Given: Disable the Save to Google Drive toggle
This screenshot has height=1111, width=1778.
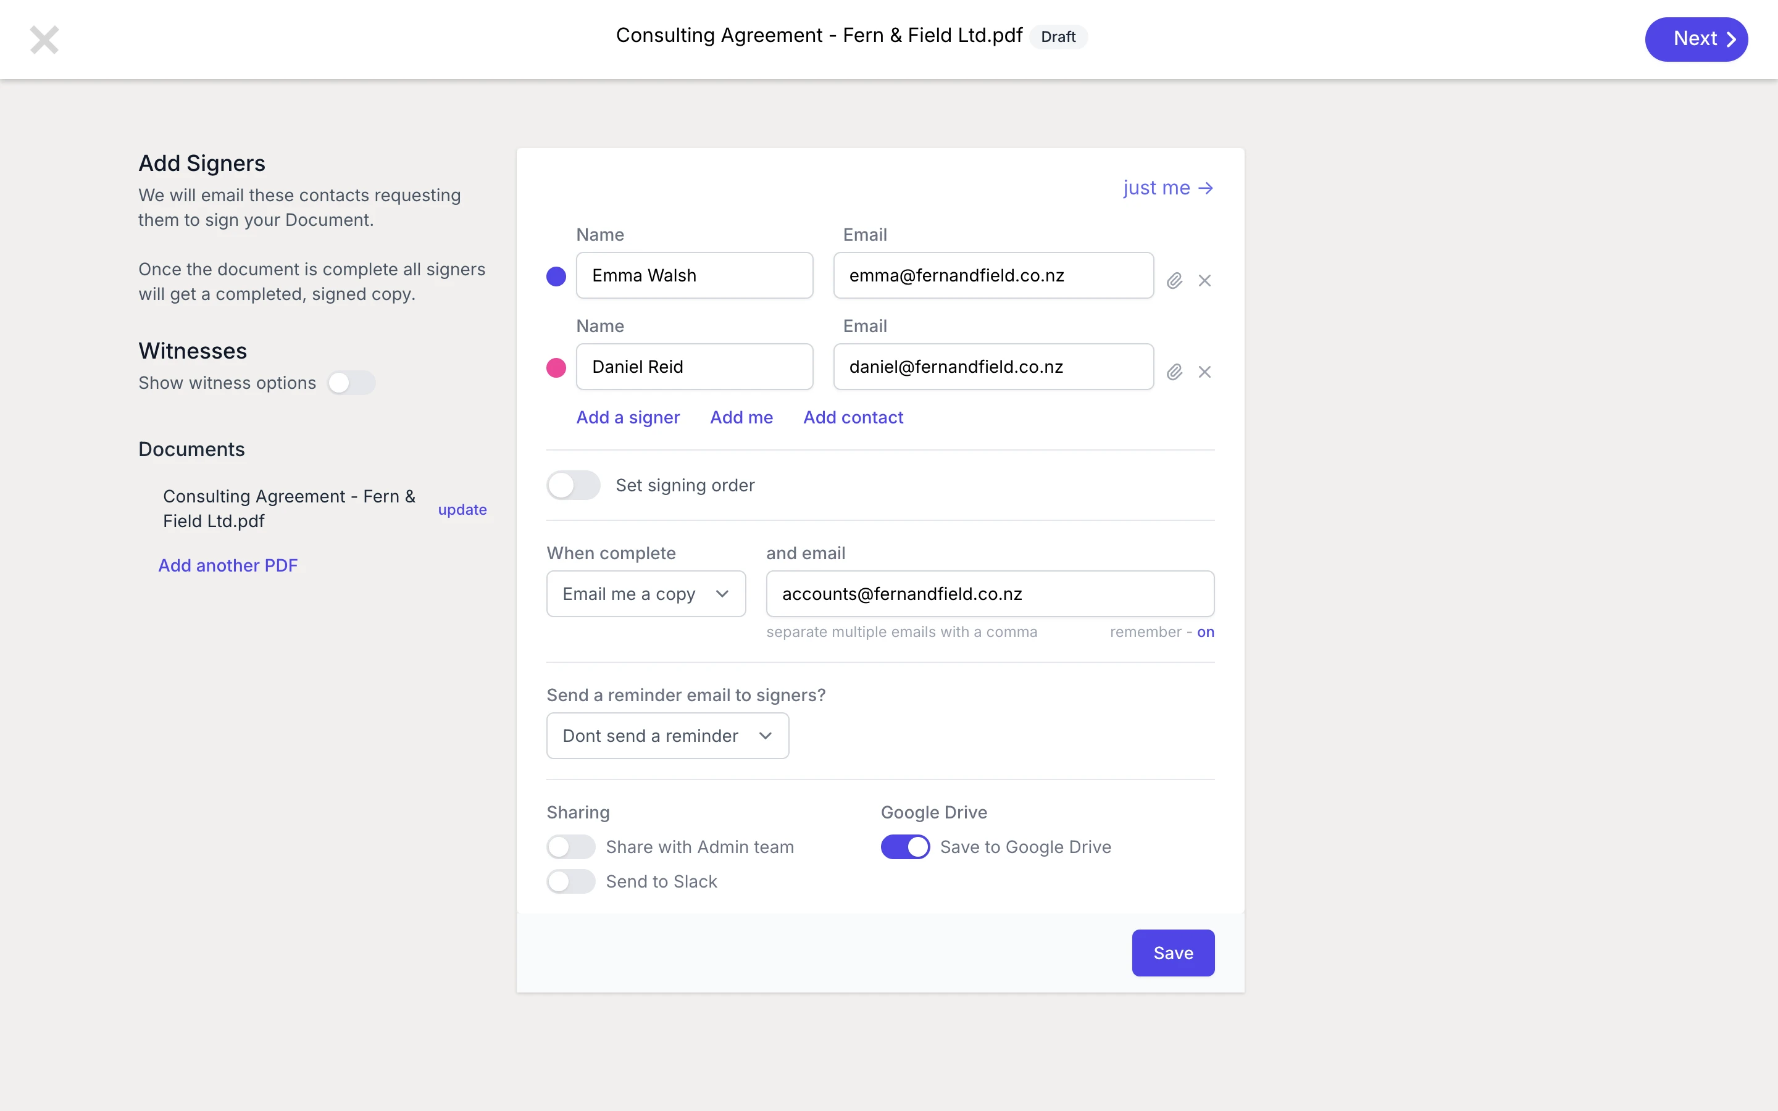Looking at the screenshot, I should [x=905, y=846].
